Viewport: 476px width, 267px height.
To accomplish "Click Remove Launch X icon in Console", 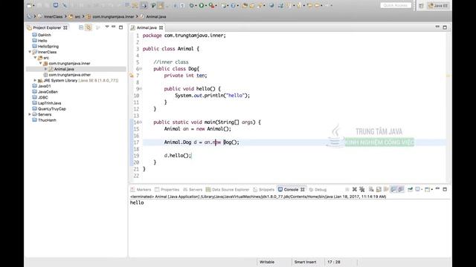I will click(x=355, y=190).
